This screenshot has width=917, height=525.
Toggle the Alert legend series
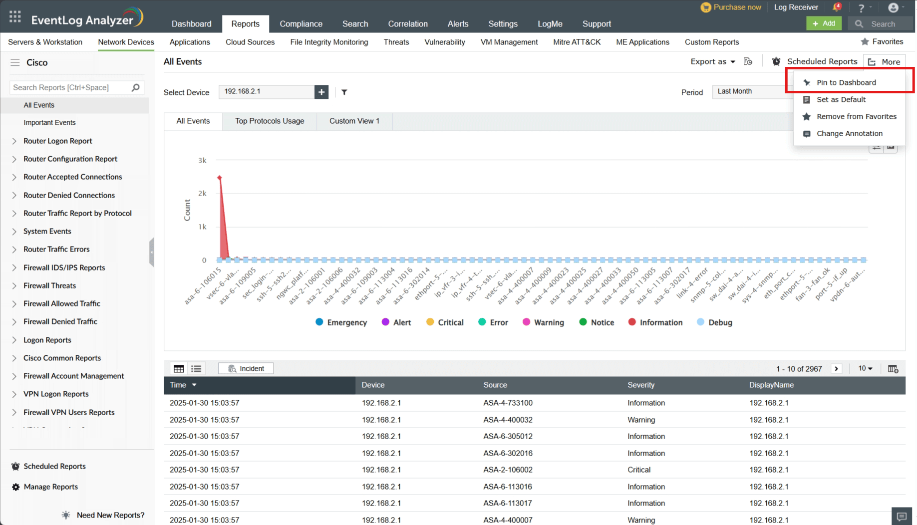[396, 322]
